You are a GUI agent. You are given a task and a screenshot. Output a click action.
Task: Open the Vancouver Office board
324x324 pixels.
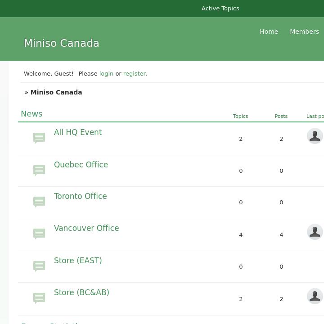coord(86,228)
